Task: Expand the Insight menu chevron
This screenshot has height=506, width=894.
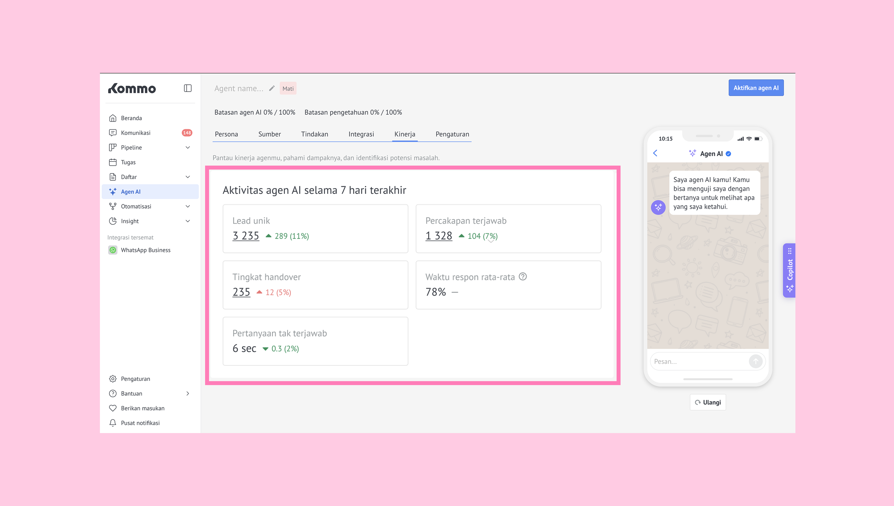Action: (188, 221)
